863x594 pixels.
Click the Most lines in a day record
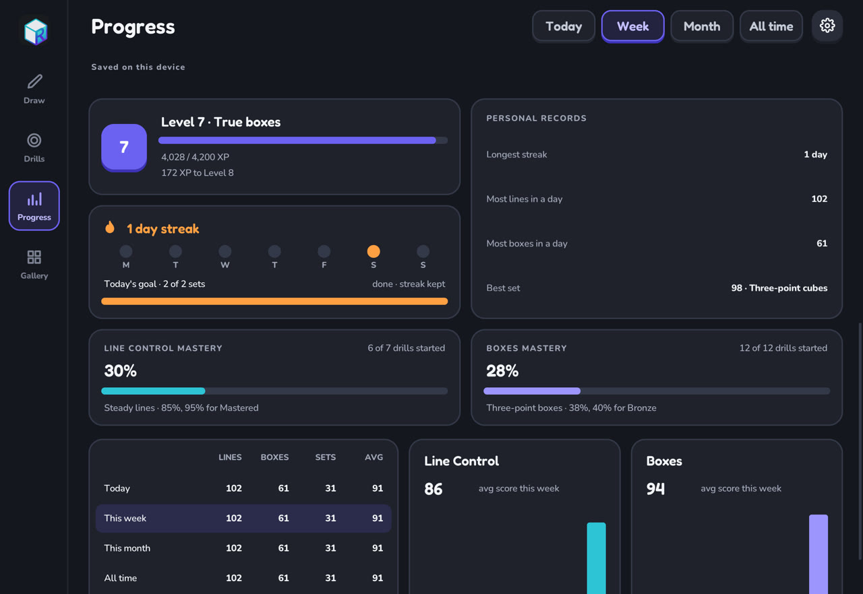click(657, 199)
